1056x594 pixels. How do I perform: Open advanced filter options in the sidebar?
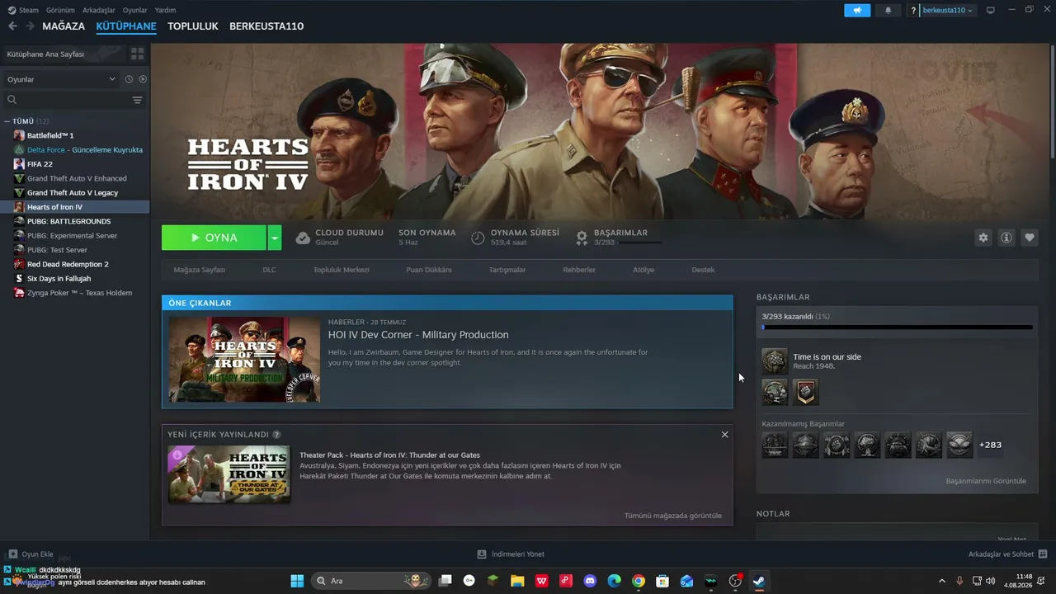[x=137, y=100]
